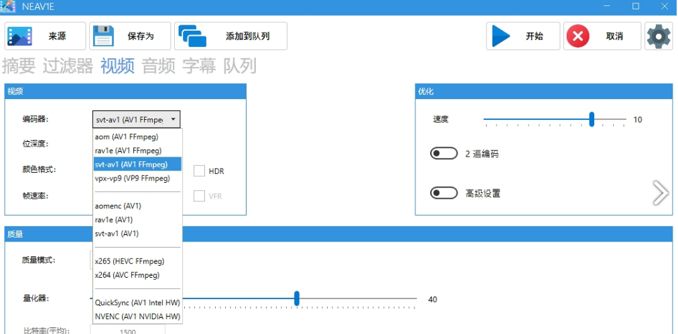Click the 取消 button
Viewport: 678px width, 334px height.
[602, 36]
